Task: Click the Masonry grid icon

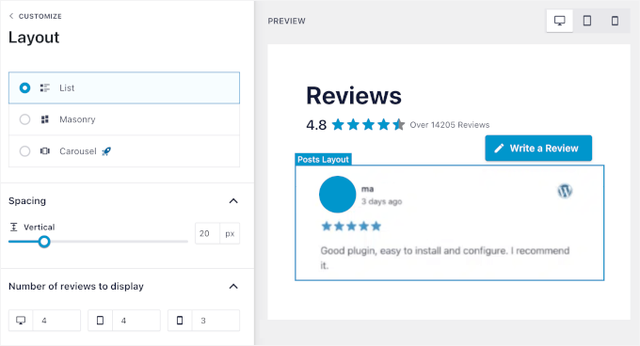Action: click(45, 119)
